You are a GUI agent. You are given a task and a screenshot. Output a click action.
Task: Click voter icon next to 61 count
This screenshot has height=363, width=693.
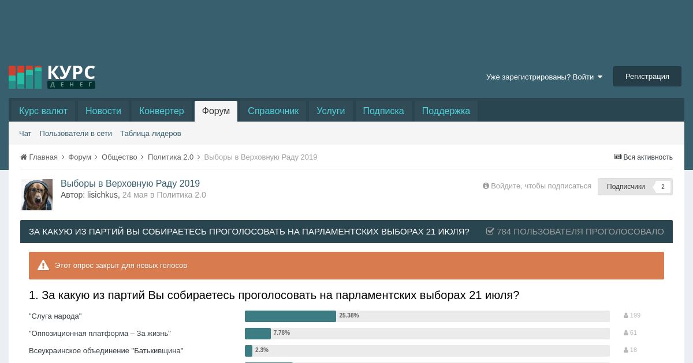626,333
